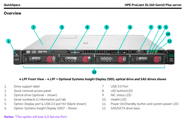The height and width of the screenshot is (124, 185).
Task: Click "Serial number/iLO information pull tab" entry
Action: [40, 100]
